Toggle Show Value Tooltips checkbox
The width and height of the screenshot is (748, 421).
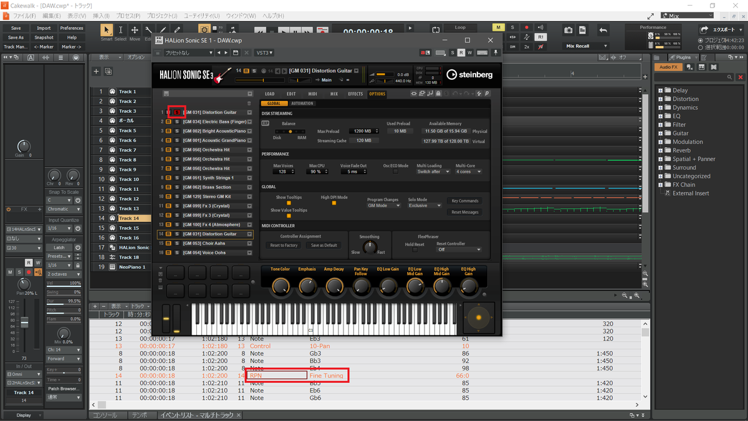(289, 216)
